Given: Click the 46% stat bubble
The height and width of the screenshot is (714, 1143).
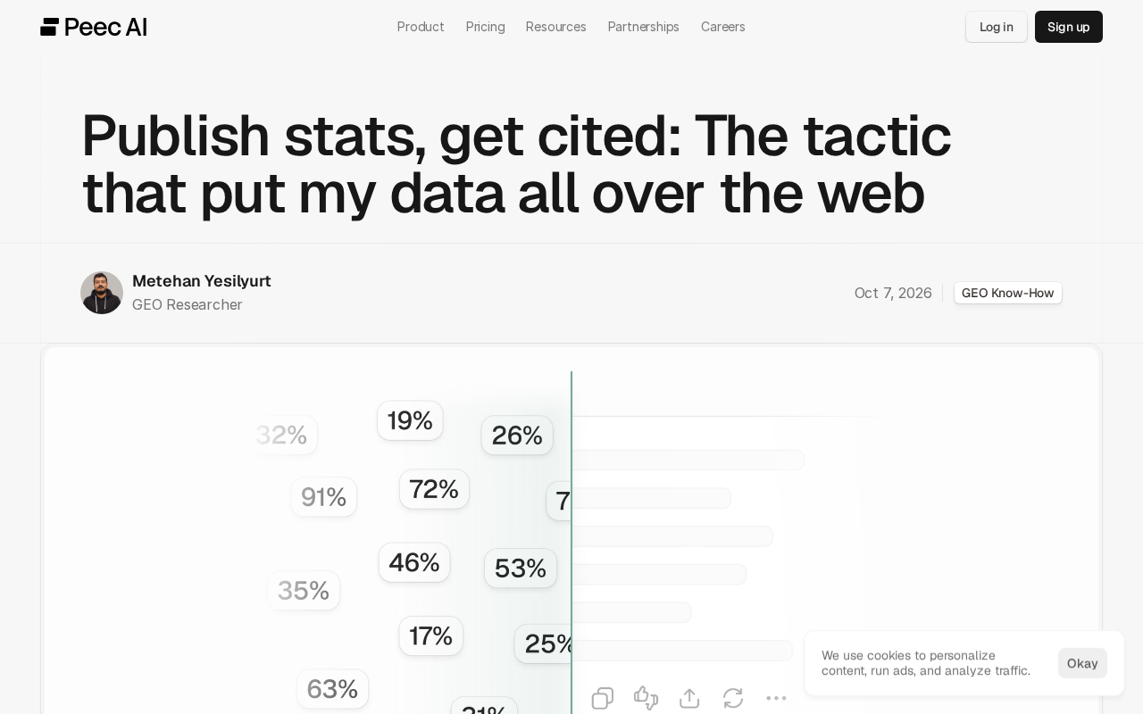Looking at the screenshot, I should tap(414, 562).
